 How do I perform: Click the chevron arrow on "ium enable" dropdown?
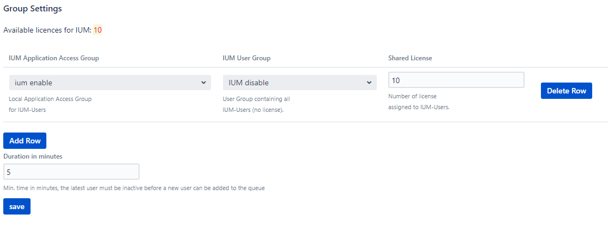point(203,83)
